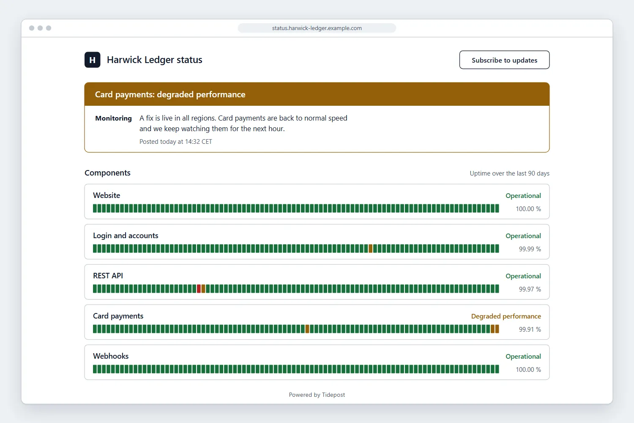The width and height of the screenshot is (634, 423).
Task: Click the orange incident day in Login and accounts
Action: (x=371, y=249)
